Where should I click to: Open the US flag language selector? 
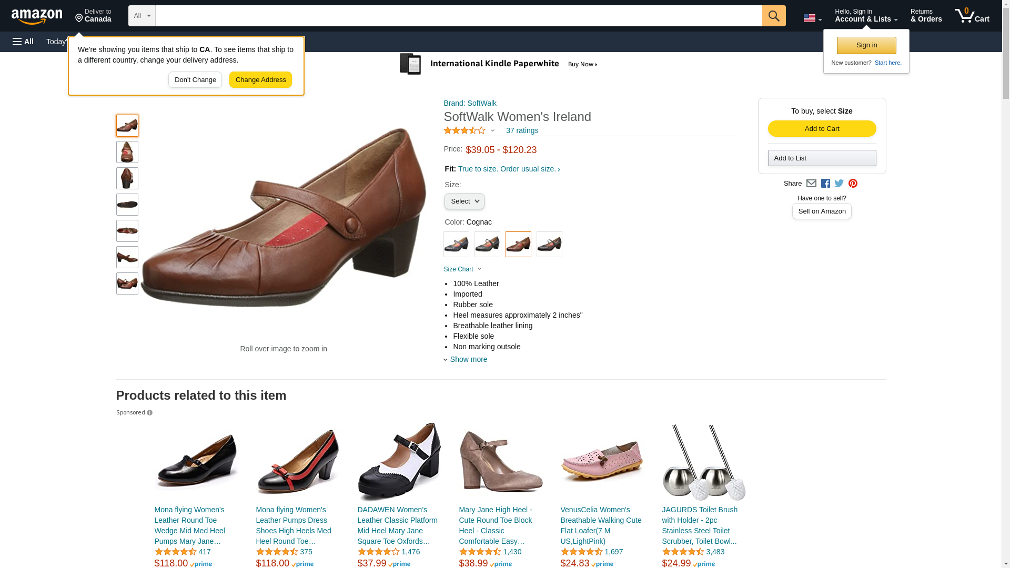coord(812,18)
